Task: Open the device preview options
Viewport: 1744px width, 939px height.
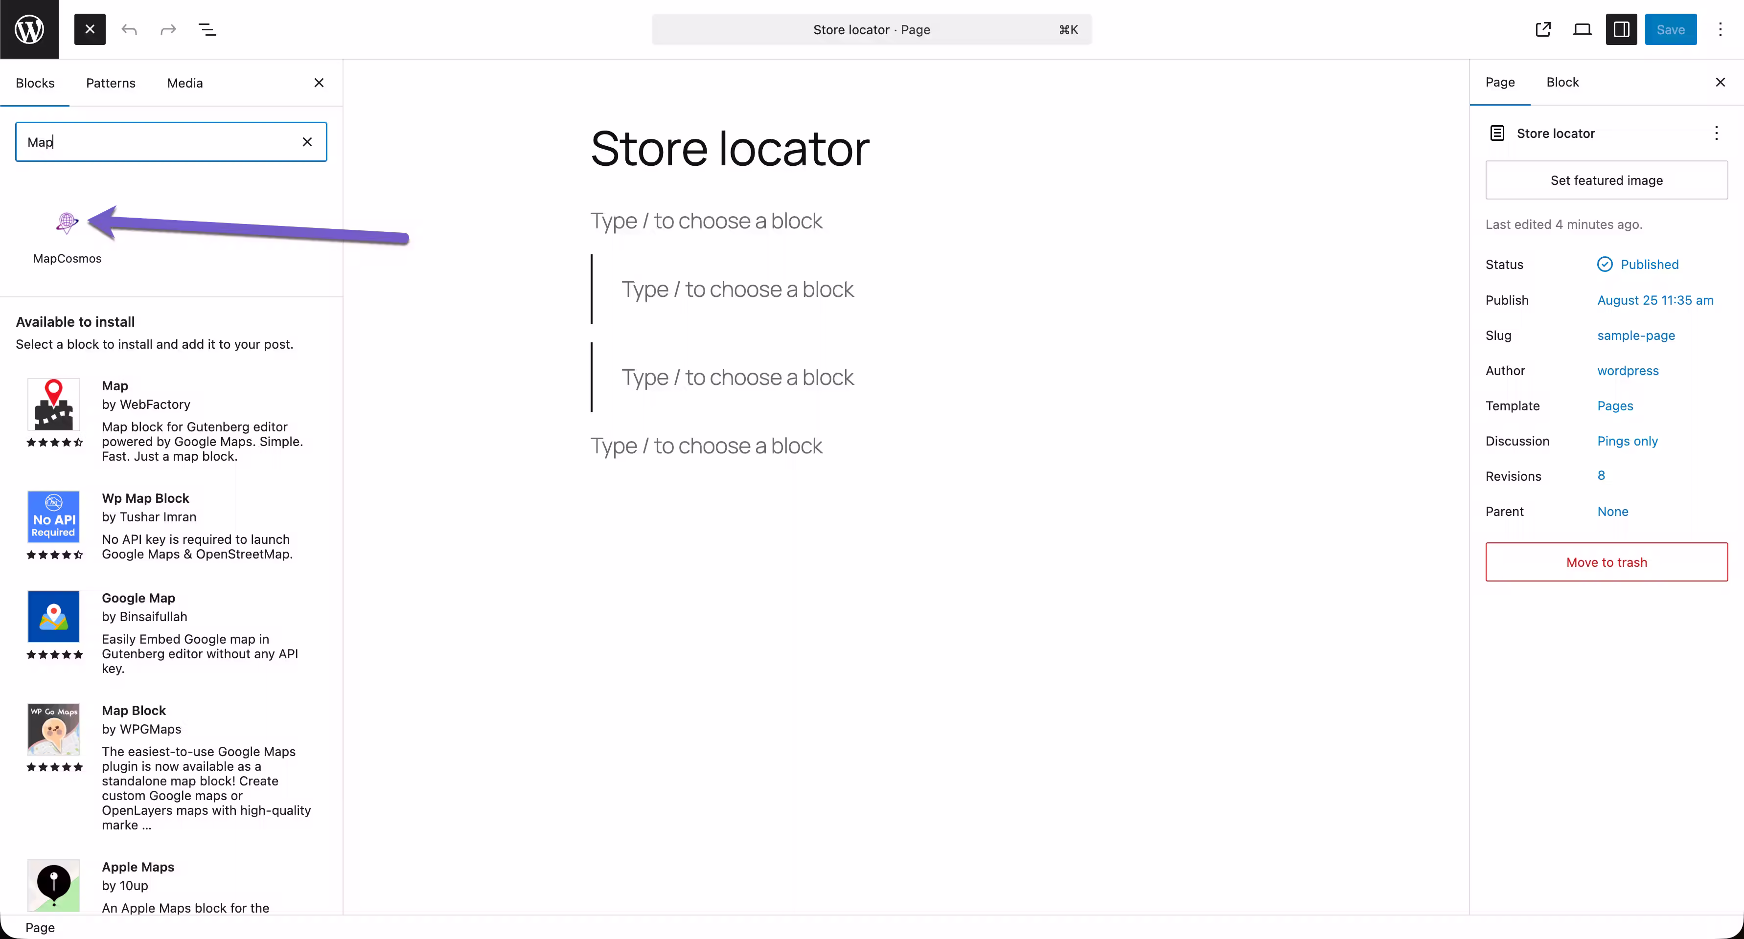Action: point(1582,29)
